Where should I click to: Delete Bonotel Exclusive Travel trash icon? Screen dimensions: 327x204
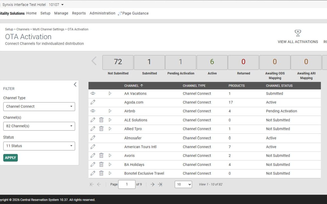pyautogui.click(x=101, y=173)
